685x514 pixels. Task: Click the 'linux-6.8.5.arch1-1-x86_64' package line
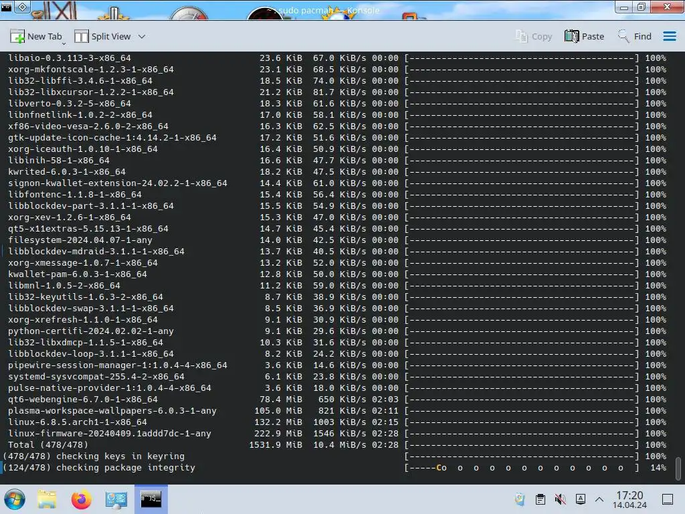pos(78,422)
